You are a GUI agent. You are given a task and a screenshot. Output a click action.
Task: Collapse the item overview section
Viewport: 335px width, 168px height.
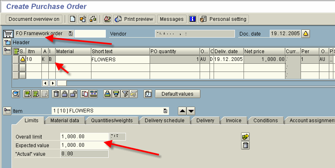point(7,51)
